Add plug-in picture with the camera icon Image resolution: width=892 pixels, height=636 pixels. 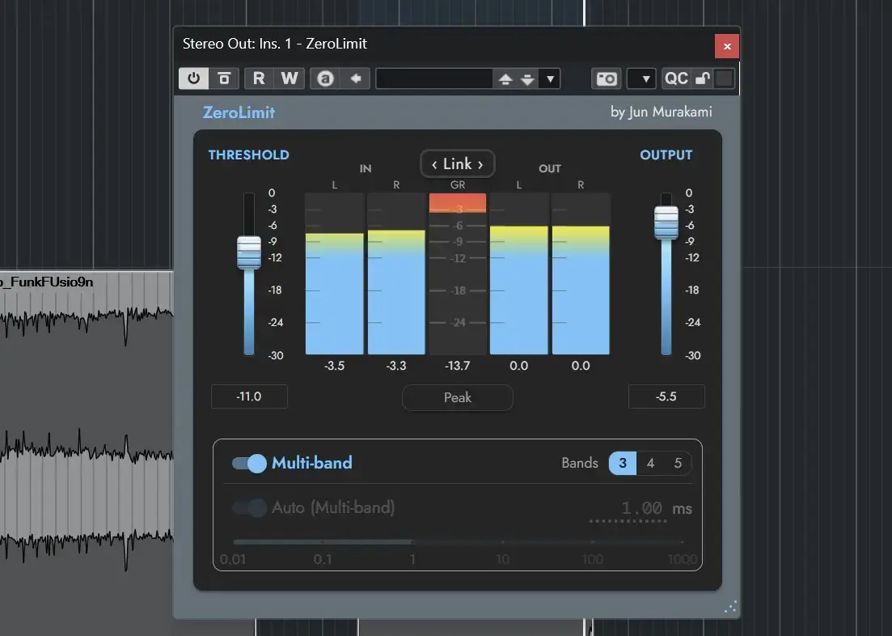pyautogui.click(x=606, y=78)
